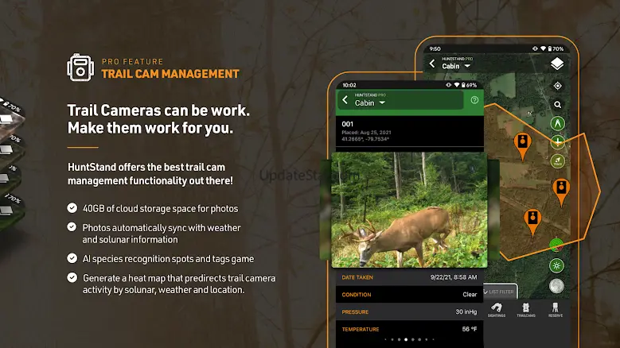620x348 pixels.
Task: Select the top-left trail cam map pin
Action: click(x=522, y=146)
